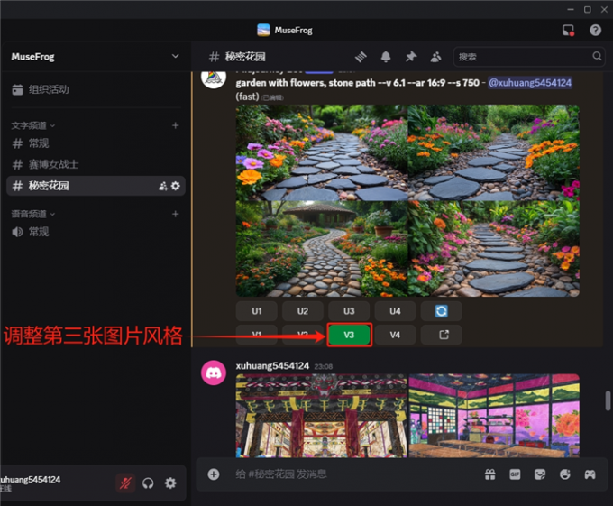Open the 组织活动 events item
613x506 pixels.
tap(96, 89)
